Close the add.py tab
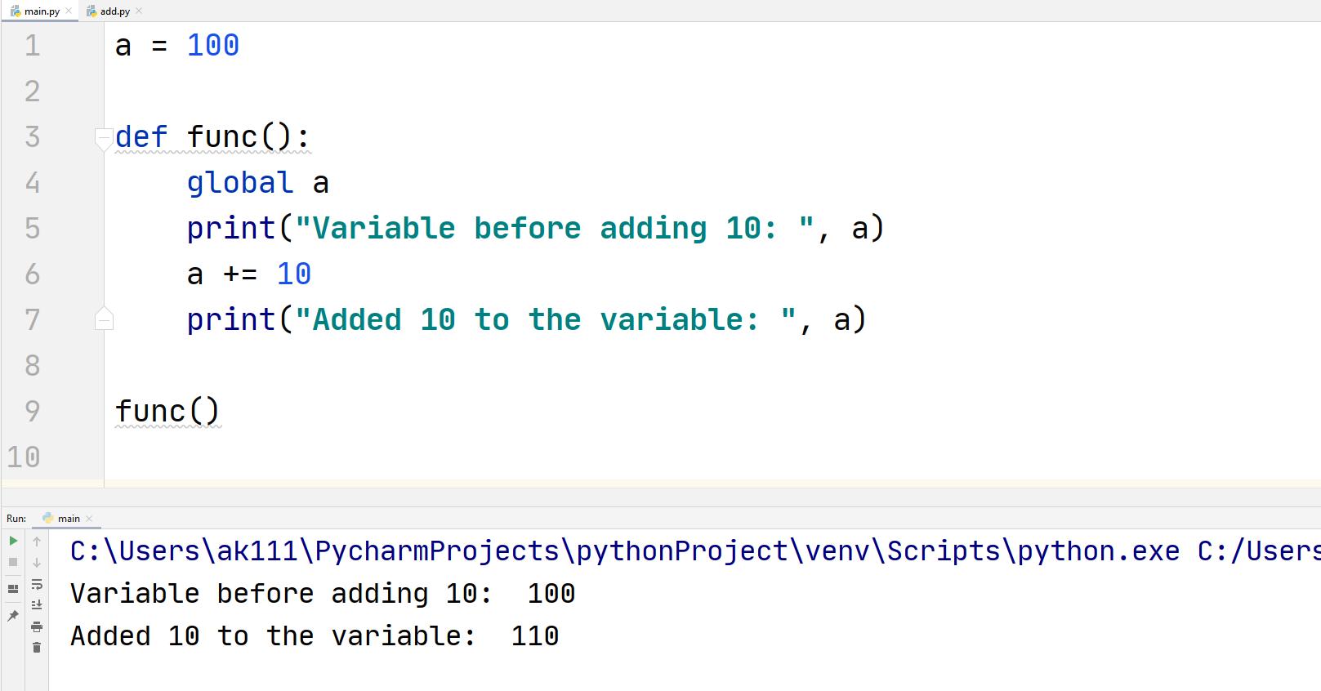The width and height of the screenshot is (1321, 691). point(139,11)
